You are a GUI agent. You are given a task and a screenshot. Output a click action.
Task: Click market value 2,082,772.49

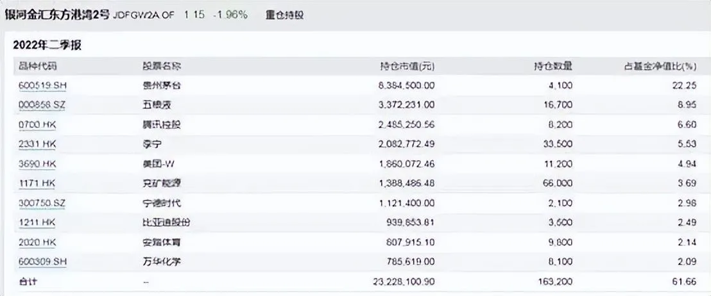click(x=407, y=144)
